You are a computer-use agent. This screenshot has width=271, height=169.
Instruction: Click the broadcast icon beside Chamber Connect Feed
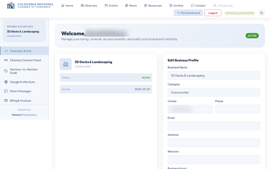click(x=6, y=60)
